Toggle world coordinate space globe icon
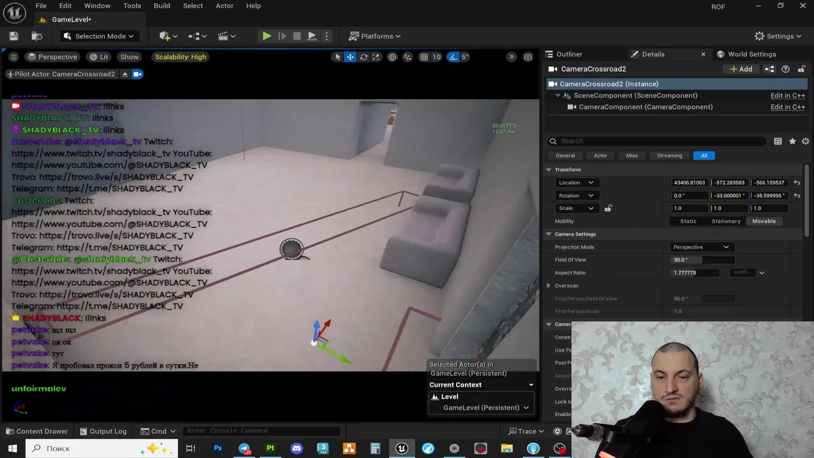Screen dimensions: 814x458 pos(392,57)
